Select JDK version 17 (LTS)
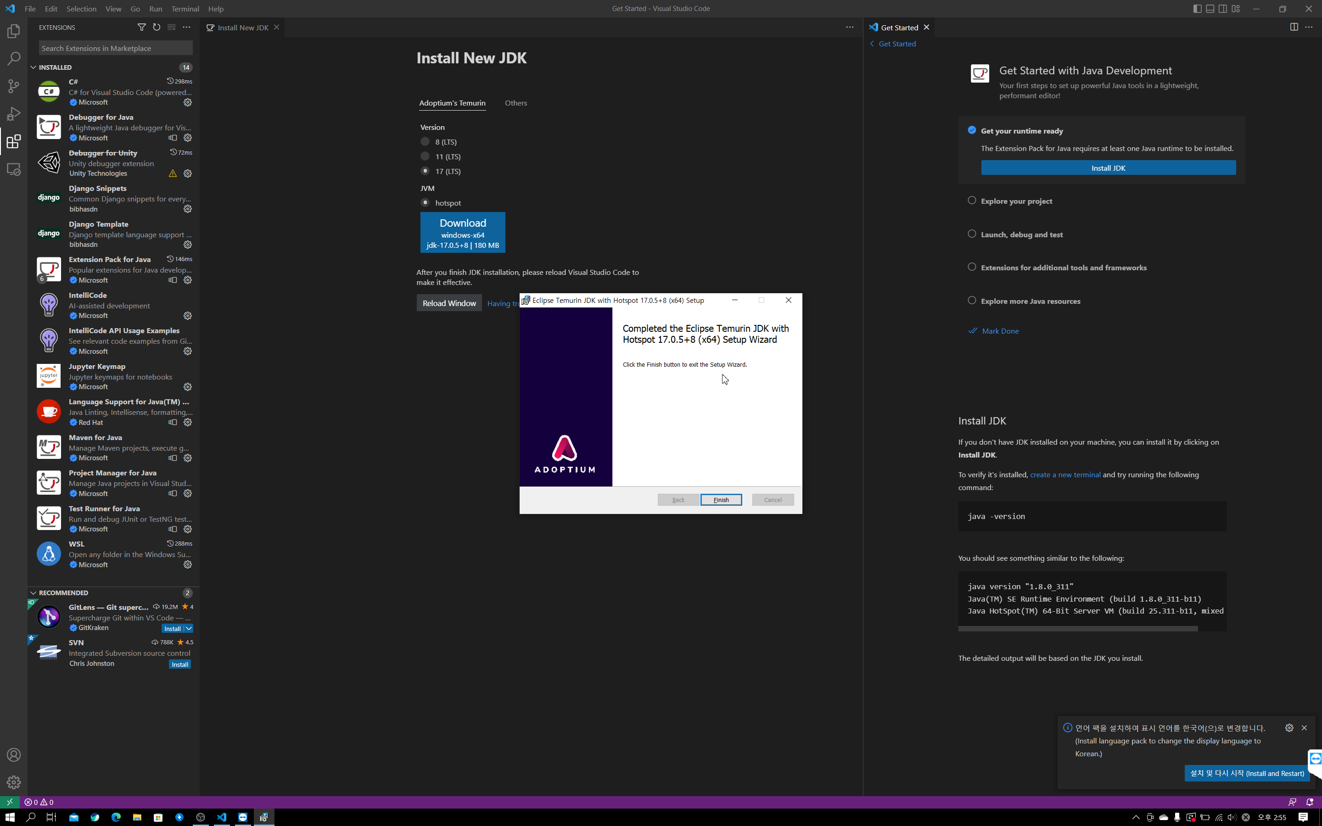 (x=425, y=171)
